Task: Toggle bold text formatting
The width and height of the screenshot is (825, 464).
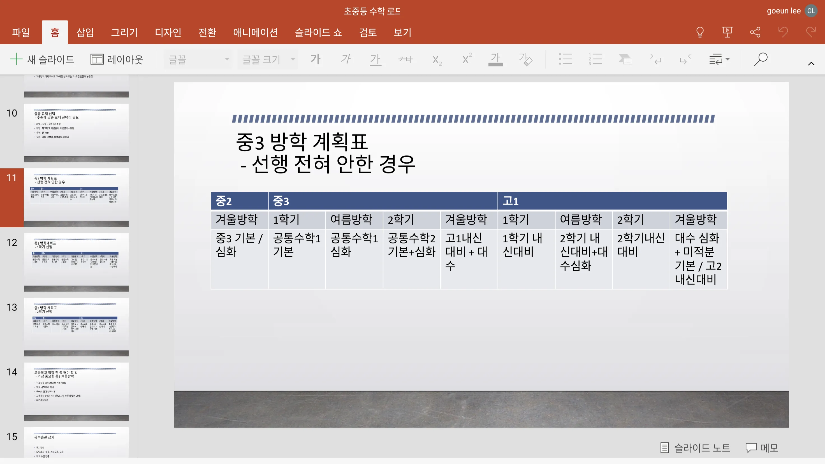Action: click(x=316, y=59)
